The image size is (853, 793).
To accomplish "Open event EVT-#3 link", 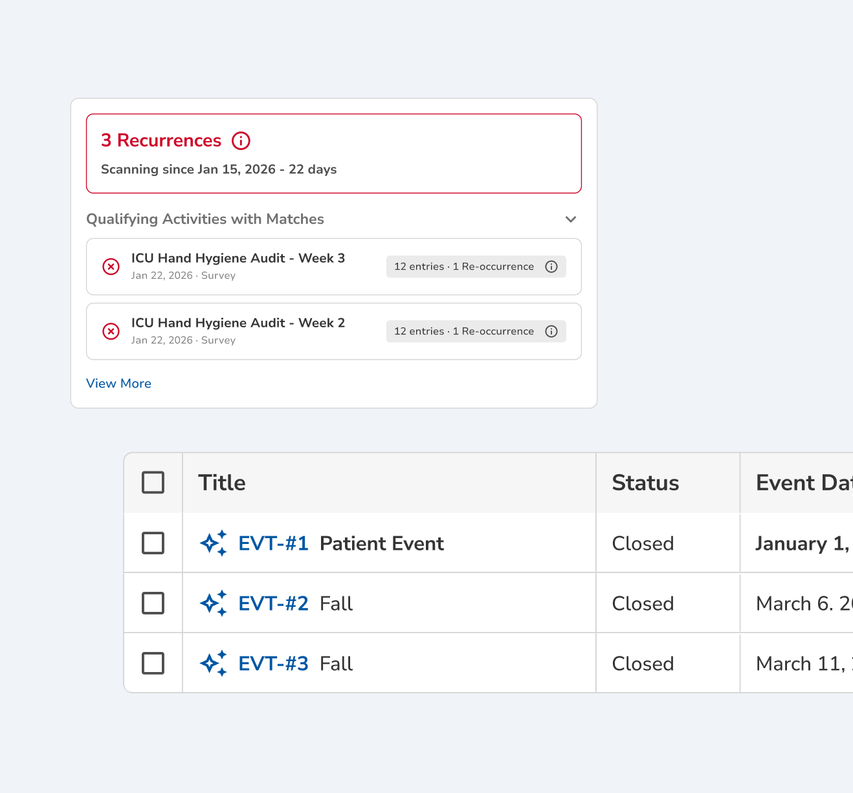I will (273, 664).
